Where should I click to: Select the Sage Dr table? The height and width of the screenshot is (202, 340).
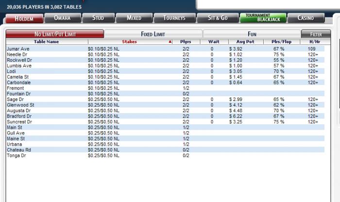click(x=165, y=100)
